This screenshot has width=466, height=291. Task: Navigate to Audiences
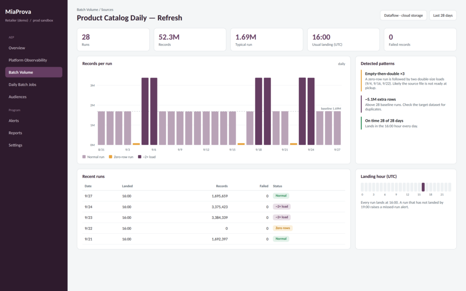[x=34, y=96]
